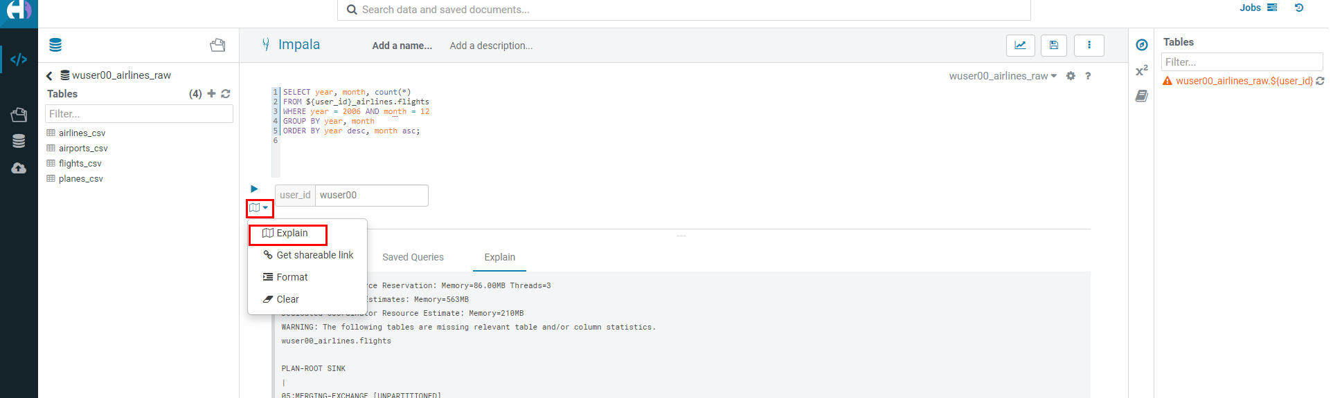This screenshot has width=1342, height=398.
Task: Open the Editor code icon in sidebar
Action: (19, 59)
